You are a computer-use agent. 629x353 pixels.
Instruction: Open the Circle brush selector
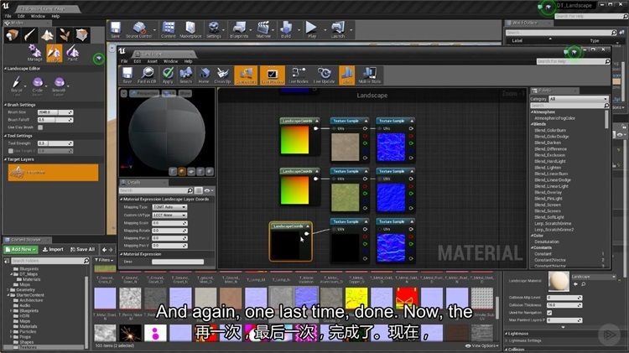click(x=38, y=86)
